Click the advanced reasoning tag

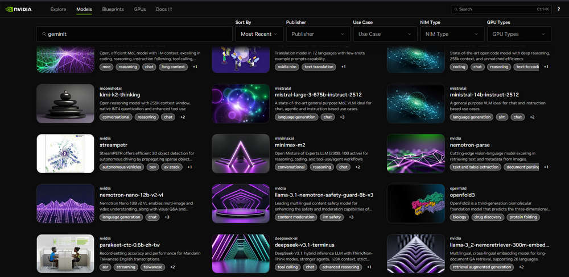point(341,267)
